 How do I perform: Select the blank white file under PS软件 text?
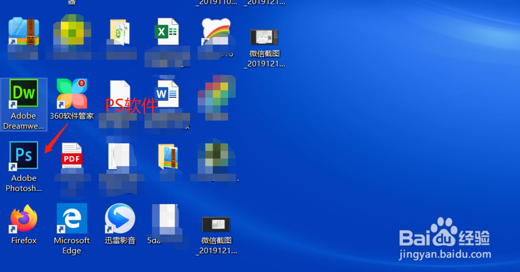point(120,94)
